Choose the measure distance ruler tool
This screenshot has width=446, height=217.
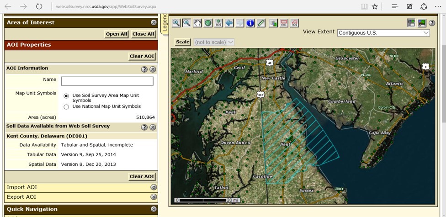coord(261,23)
